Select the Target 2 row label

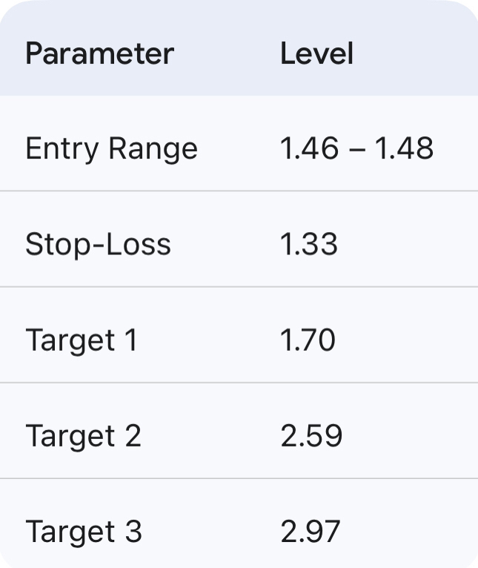83,436
